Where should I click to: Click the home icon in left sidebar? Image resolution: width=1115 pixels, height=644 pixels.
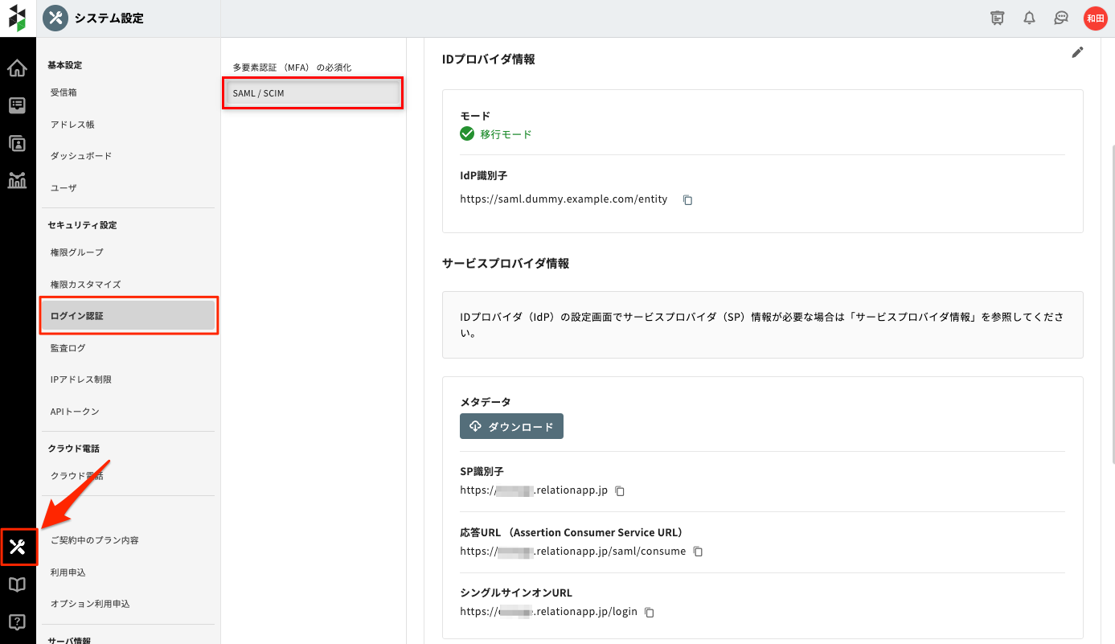17,68
